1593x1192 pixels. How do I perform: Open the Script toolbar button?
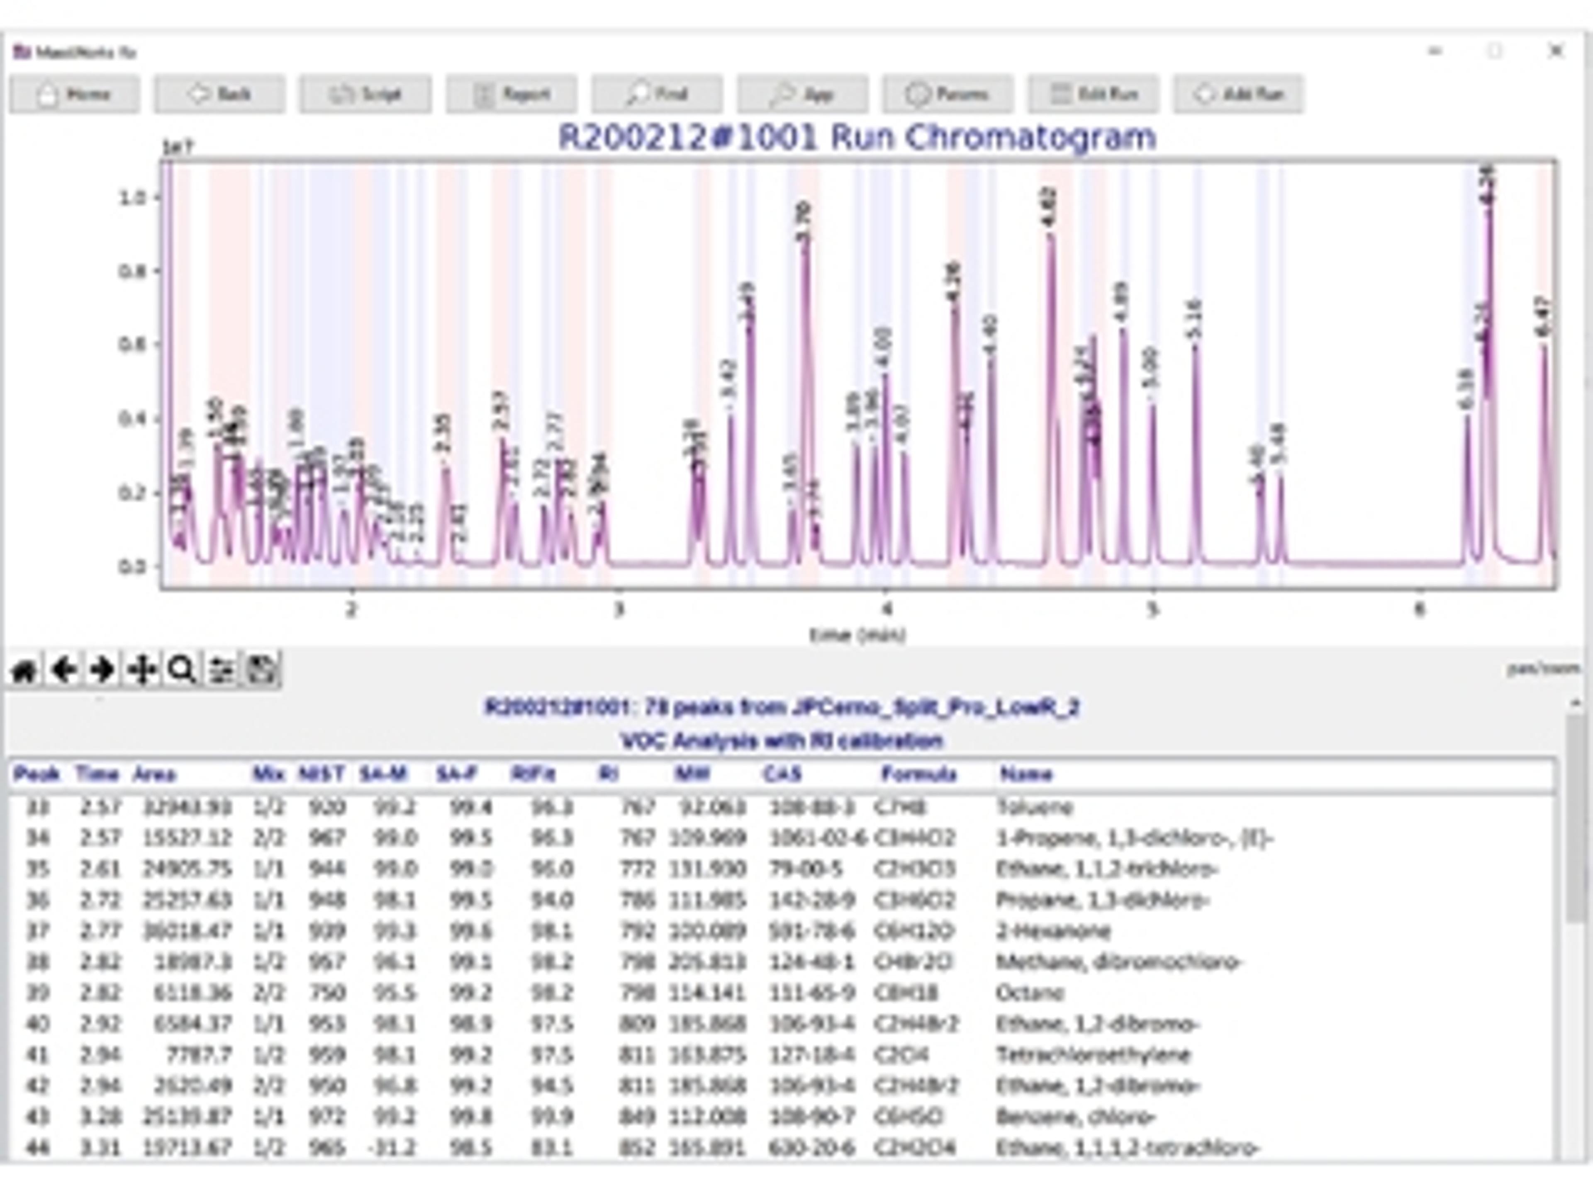(365, 94)
